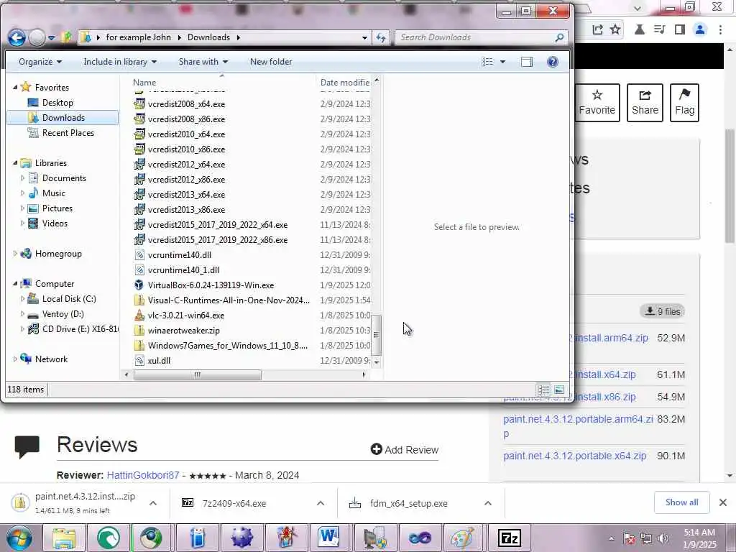
Task: Open options arrow for 7z2409-x64.exe download
Action: click(321, 503)
